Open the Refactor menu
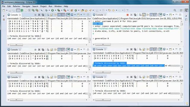Viewport: 190px width, 107px height. (17, 6)
